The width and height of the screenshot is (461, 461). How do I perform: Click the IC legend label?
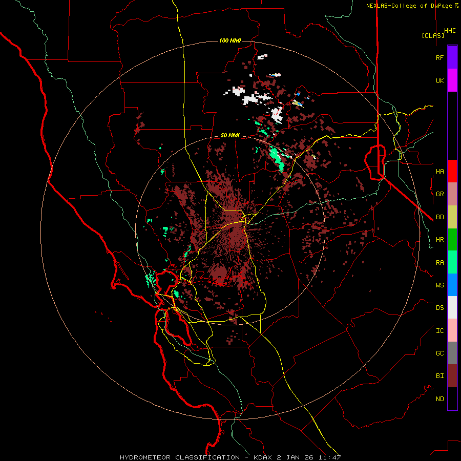point(439,331)
